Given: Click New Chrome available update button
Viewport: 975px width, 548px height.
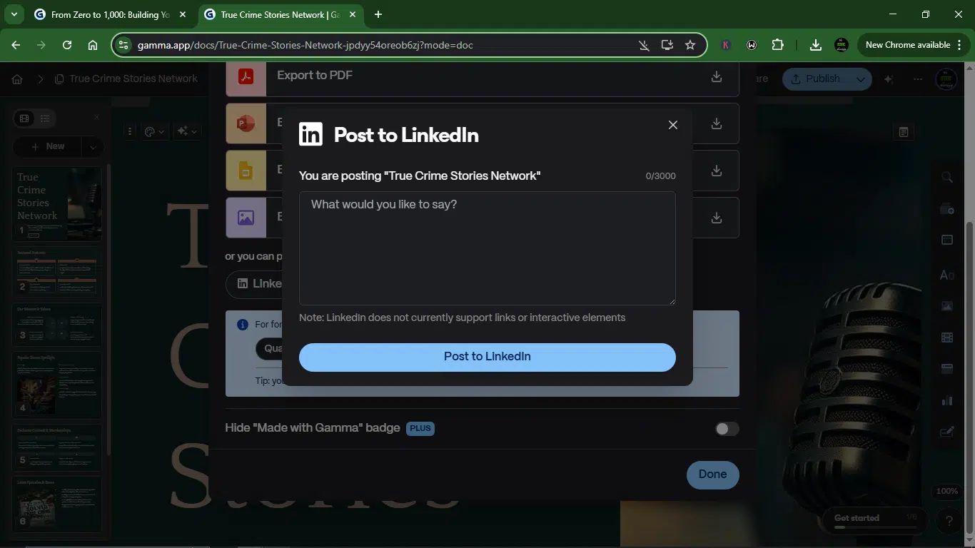Looking at the screenshot, I should coord(913,45).
